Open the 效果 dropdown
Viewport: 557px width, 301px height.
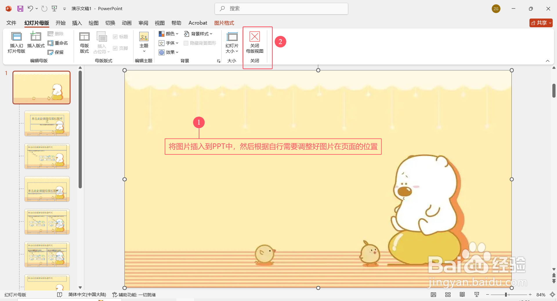tap(169, 52)
